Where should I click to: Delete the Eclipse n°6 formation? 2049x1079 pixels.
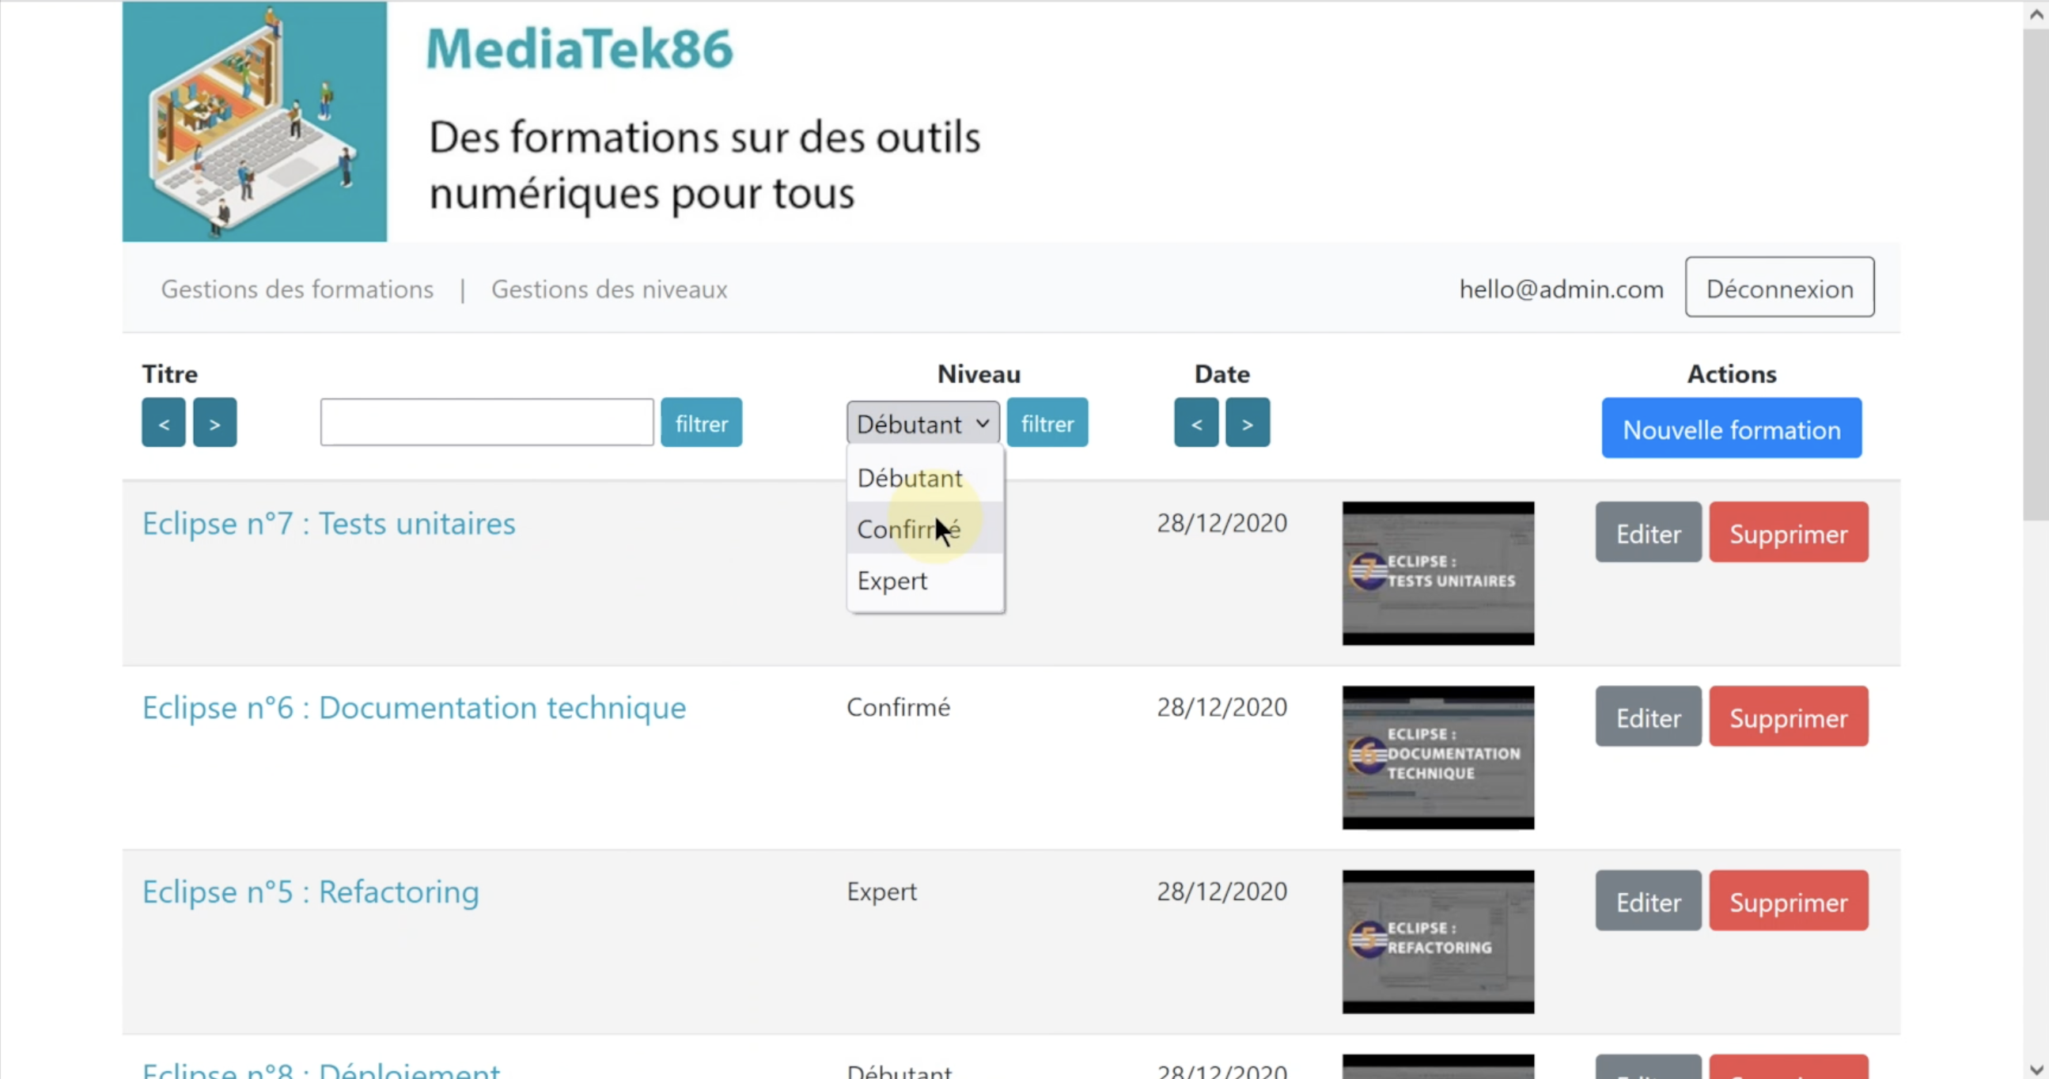pos(1789,717)
